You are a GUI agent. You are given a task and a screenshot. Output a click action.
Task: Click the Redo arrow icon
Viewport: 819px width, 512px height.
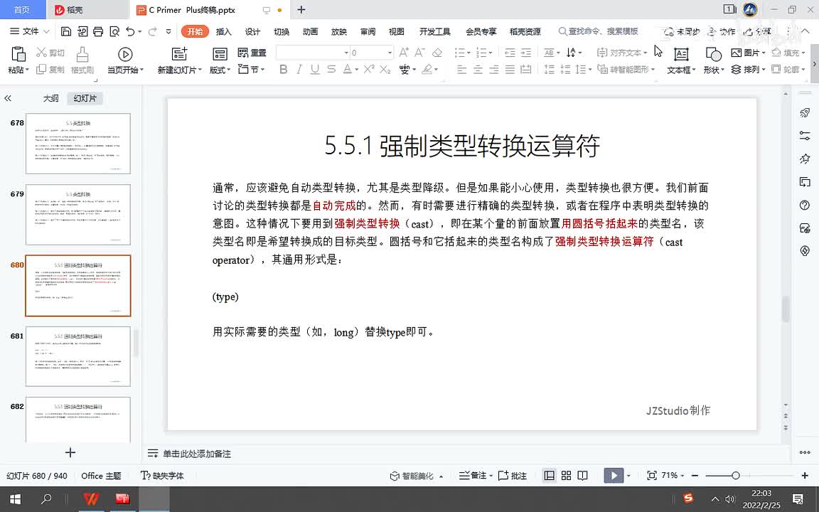(153, 31)
